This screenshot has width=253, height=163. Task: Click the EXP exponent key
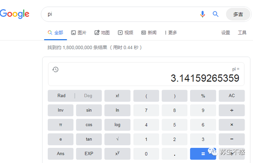[89, 154]
